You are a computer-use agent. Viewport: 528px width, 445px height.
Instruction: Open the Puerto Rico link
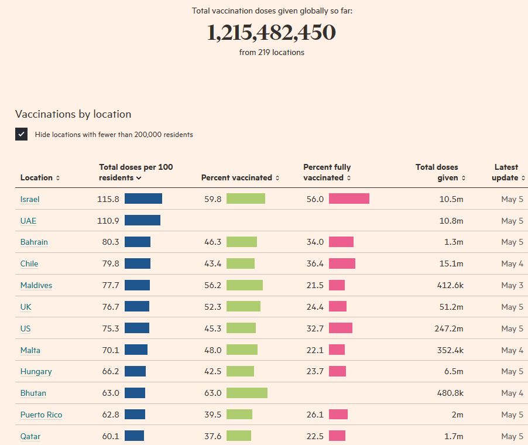(41, 415)
